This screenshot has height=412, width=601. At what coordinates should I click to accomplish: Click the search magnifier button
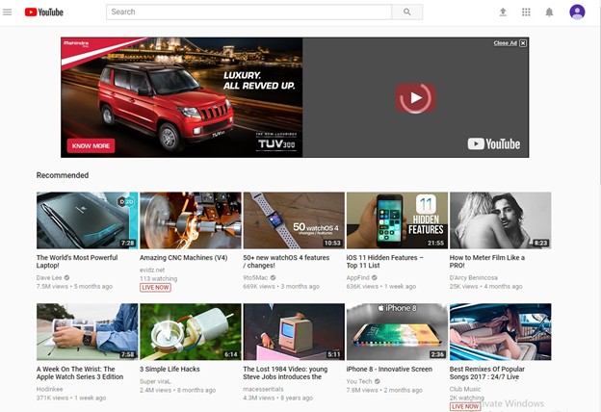[407, 12]
